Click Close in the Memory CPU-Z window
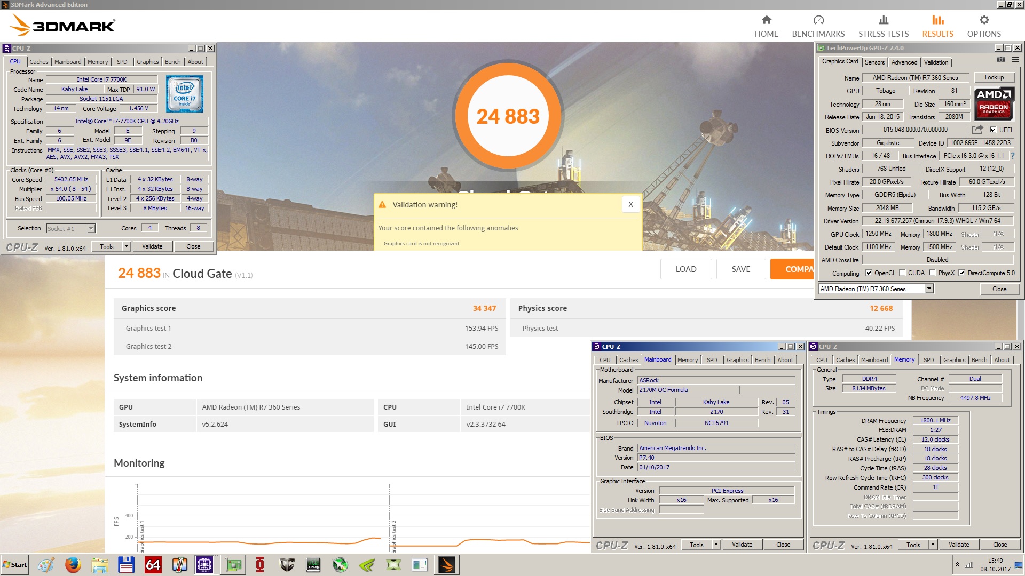 [1000, 545]
